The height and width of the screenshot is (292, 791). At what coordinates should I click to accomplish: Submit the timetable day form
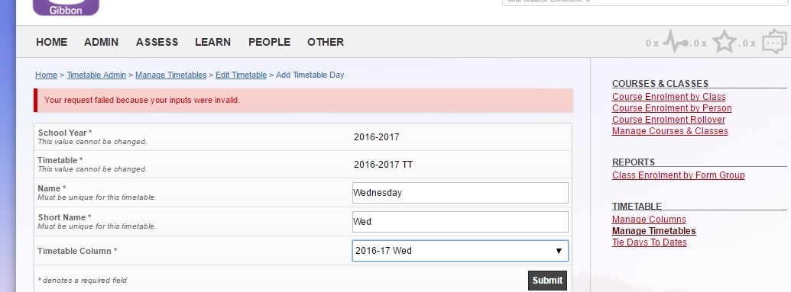pos(547,281)
